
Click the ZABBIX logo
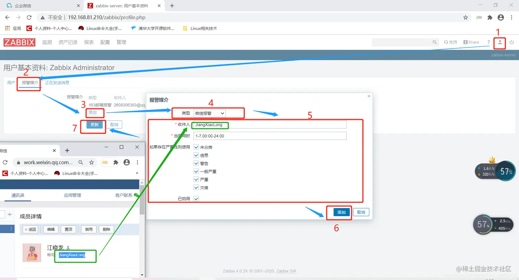[x=20, y=42]
